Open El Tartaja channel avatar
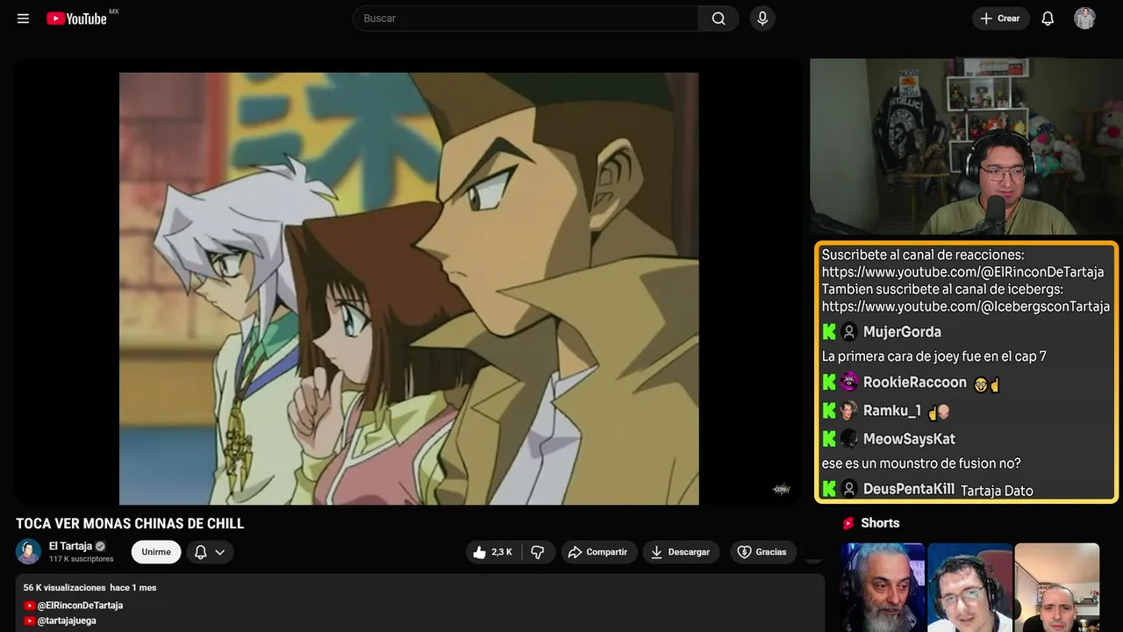 pos(28,551)
